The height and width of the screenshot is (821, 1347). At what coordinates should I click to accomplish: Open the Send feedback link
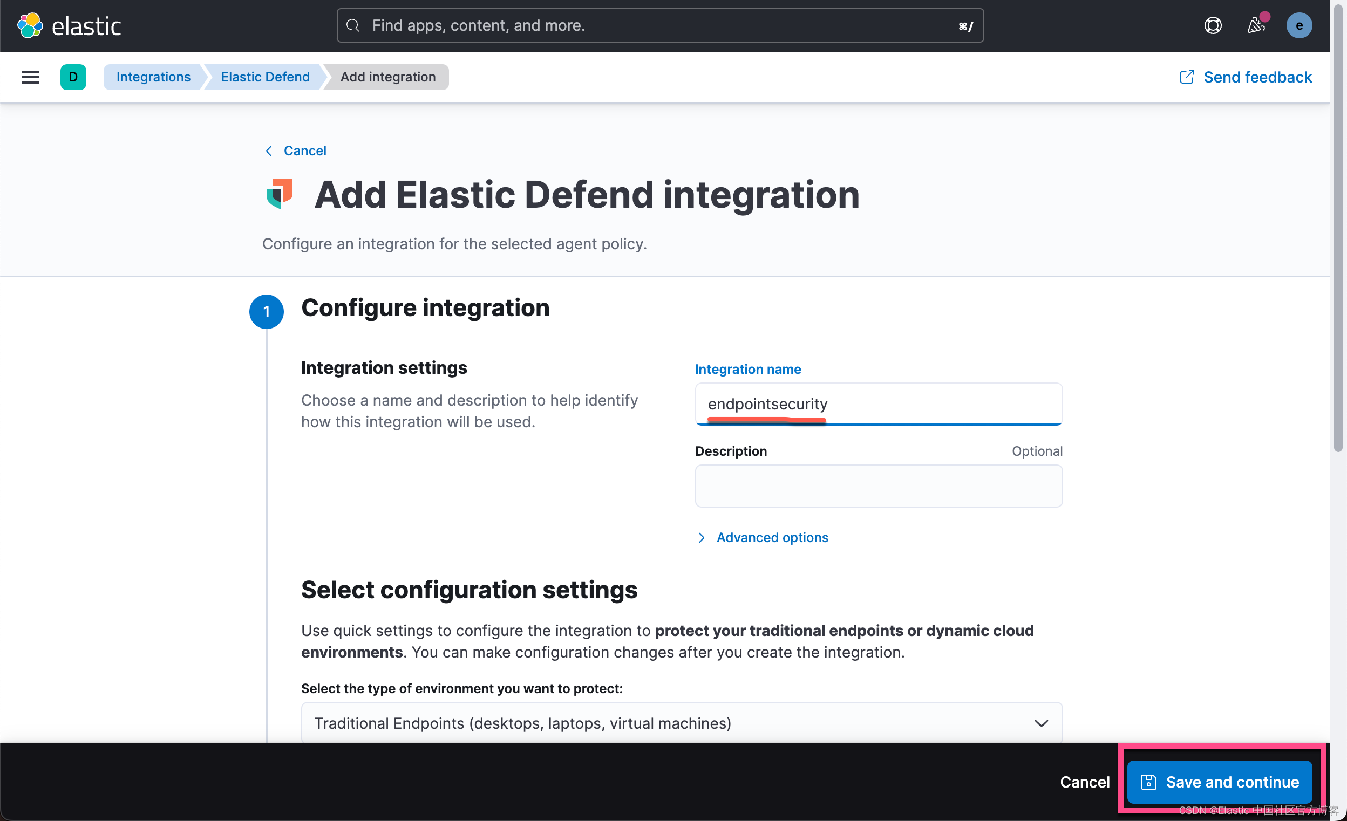(x=1257, y=77)
